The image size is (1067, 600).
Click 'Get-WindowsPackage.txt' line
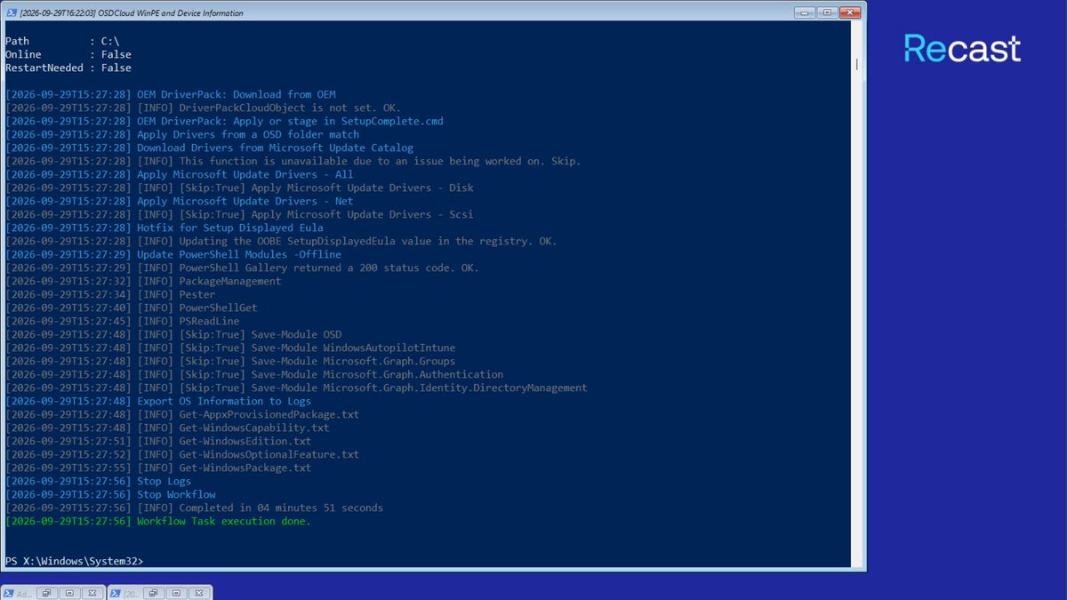(158, 468)
